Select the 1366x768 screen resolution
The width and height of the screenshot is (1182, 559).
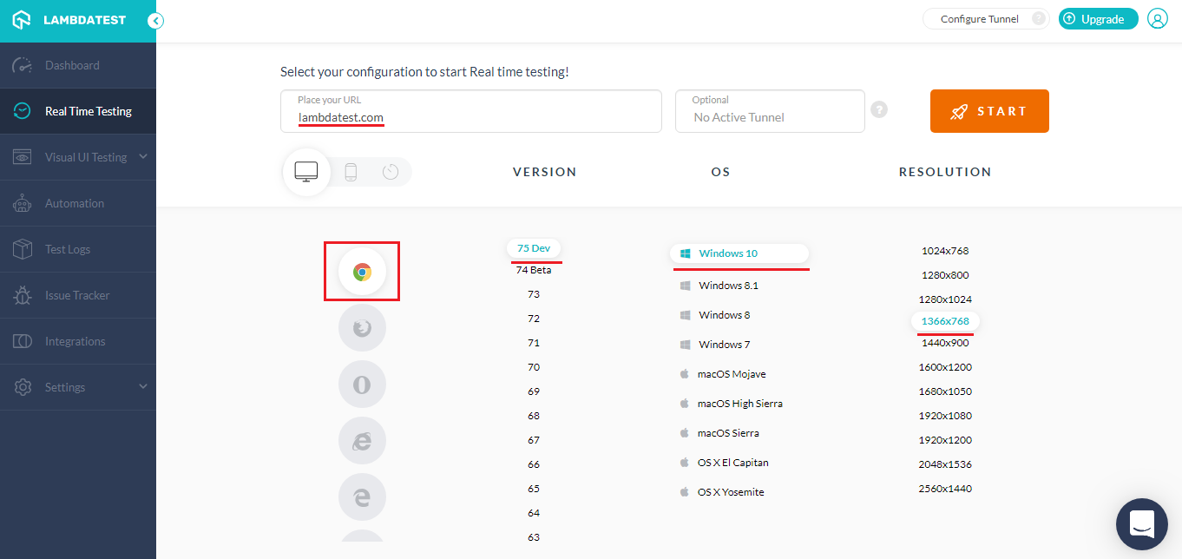point(944,321)
